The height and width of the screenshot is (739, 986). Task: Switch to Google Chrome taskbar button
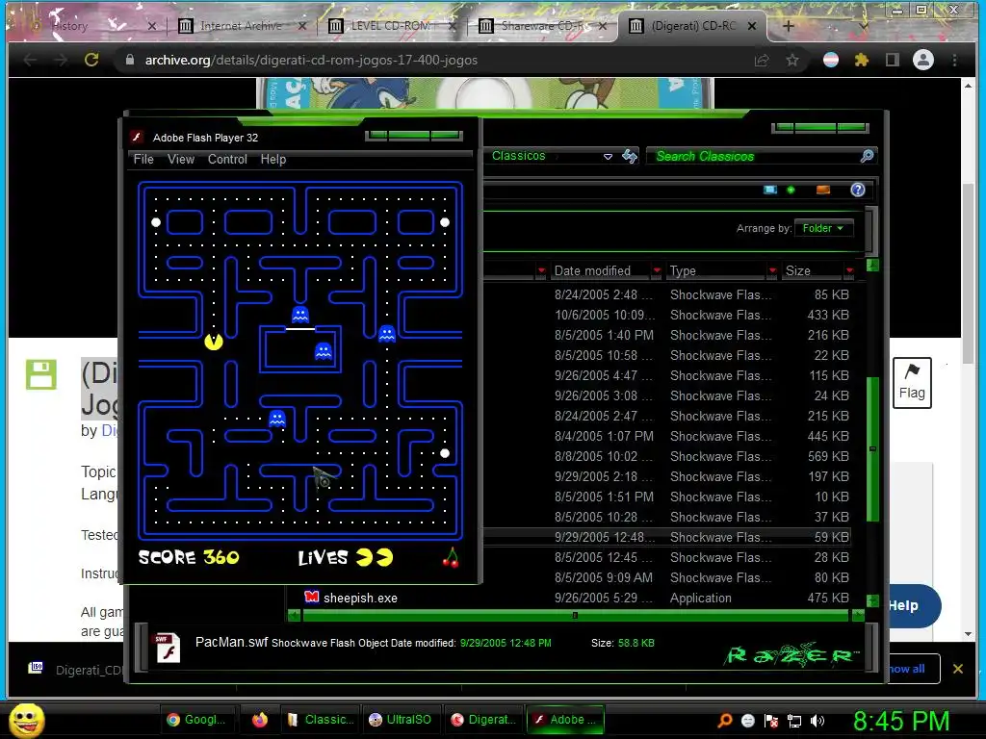tap(196, 720)
